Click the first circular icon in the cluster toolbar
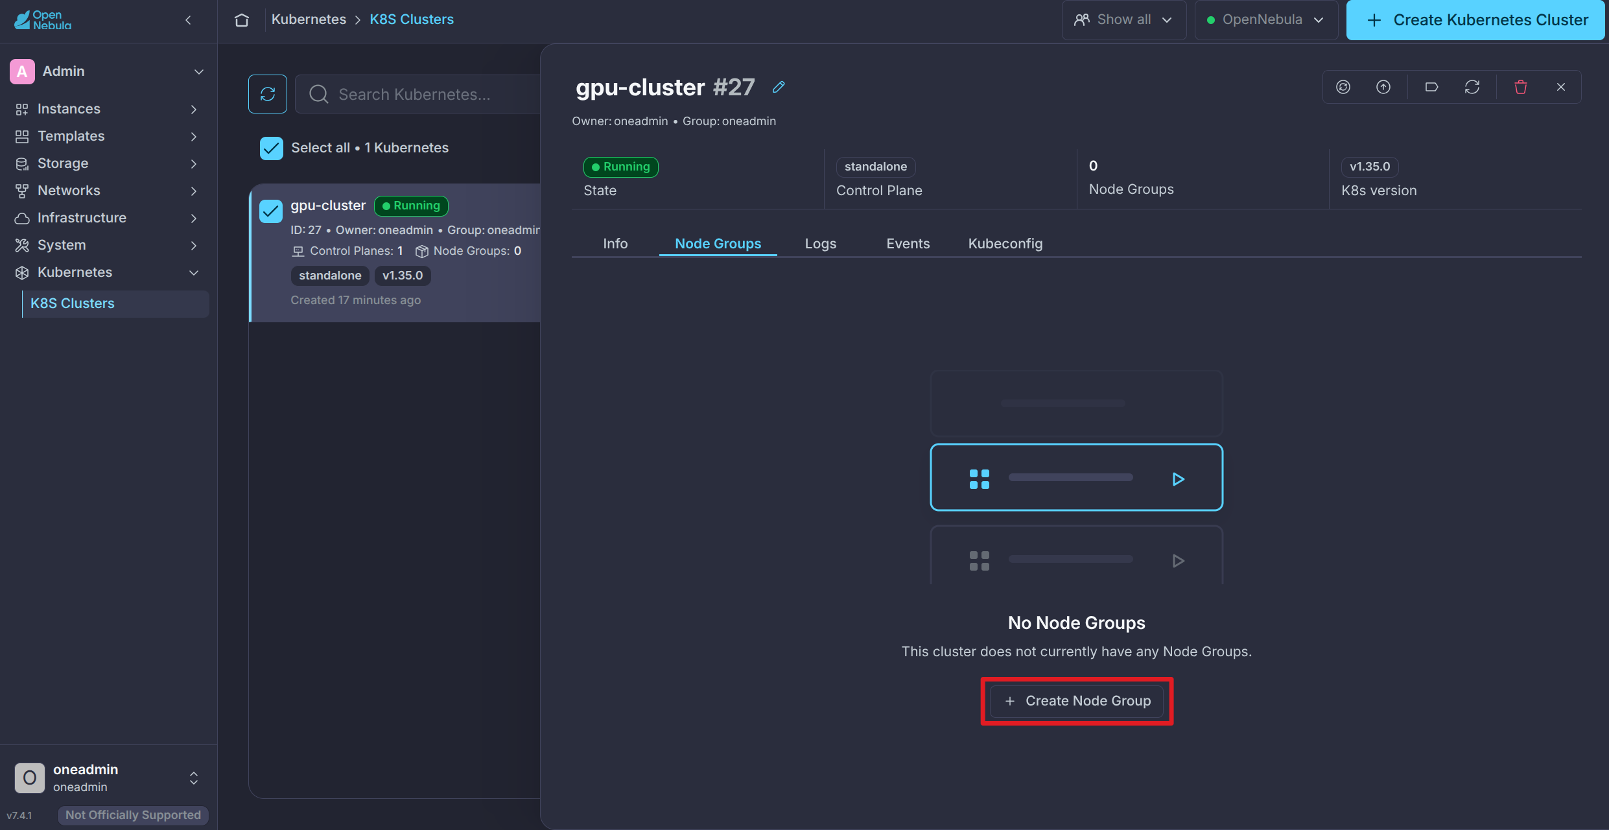The image size is (1609, 830). point(1343,87)
